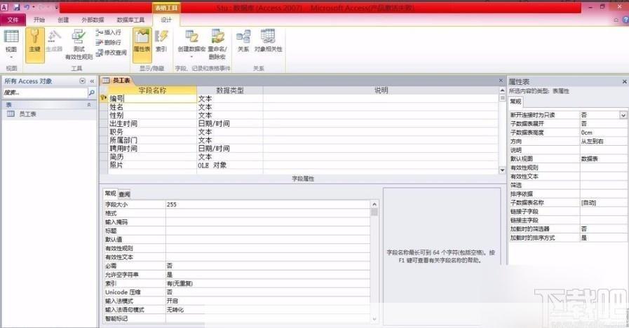
Task: Open the 关系 relationships tool
Action: click(243, 41)
